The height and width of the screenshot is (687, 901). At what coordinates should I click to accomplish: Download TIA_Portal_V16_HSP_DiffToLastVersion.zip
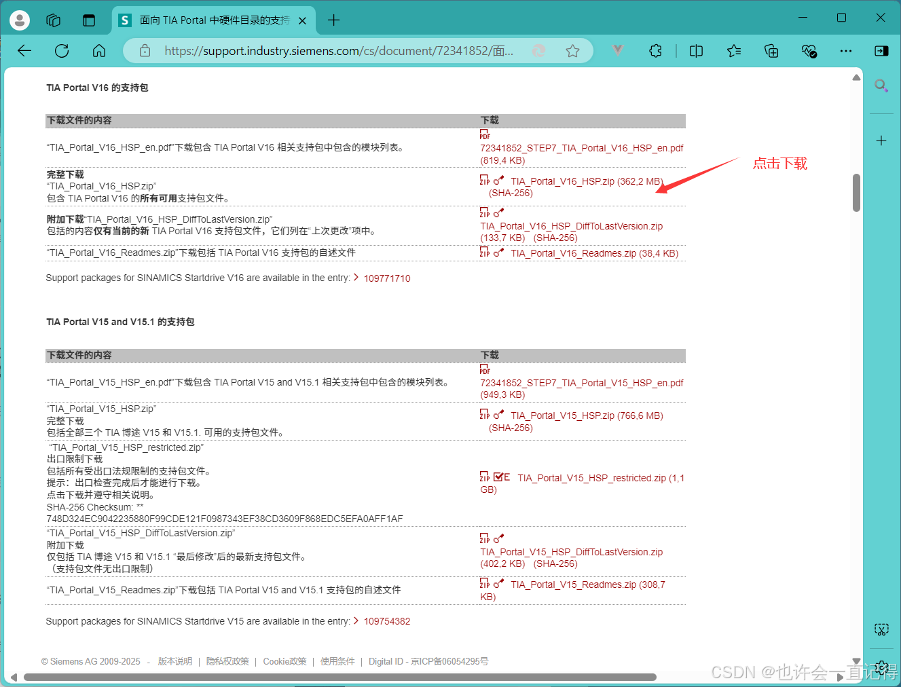pyautogui.click(x=571, y=226)
